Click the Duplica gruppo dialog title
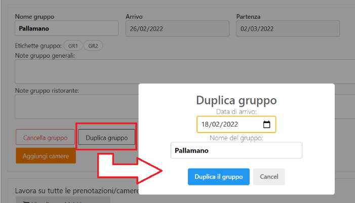The image size is (355, 203). point(236,100)
